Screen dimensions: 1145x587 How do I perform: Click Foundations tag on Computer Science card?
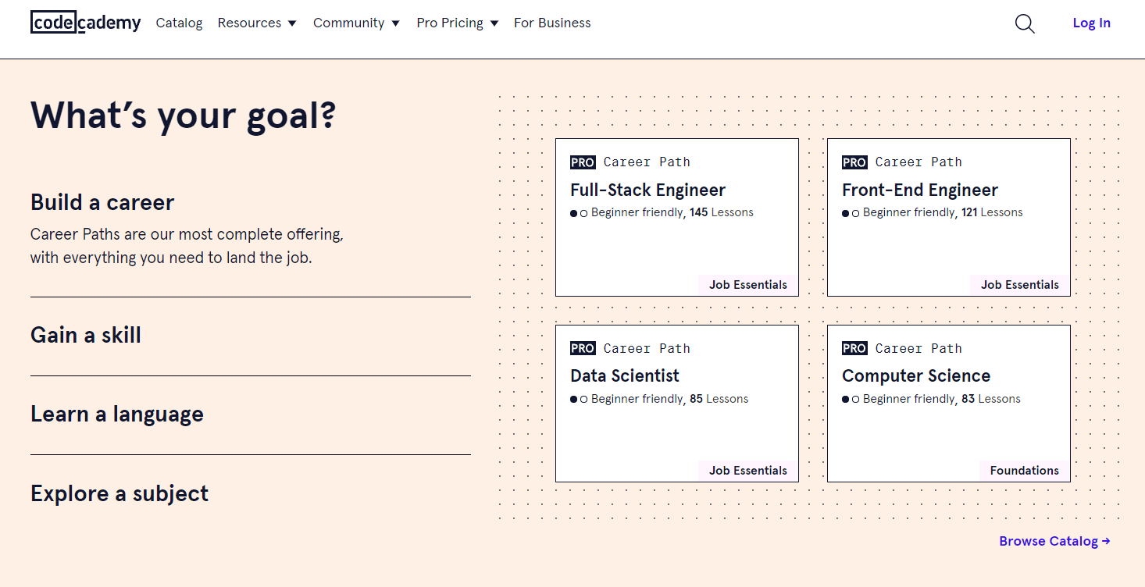point(1024,471)
